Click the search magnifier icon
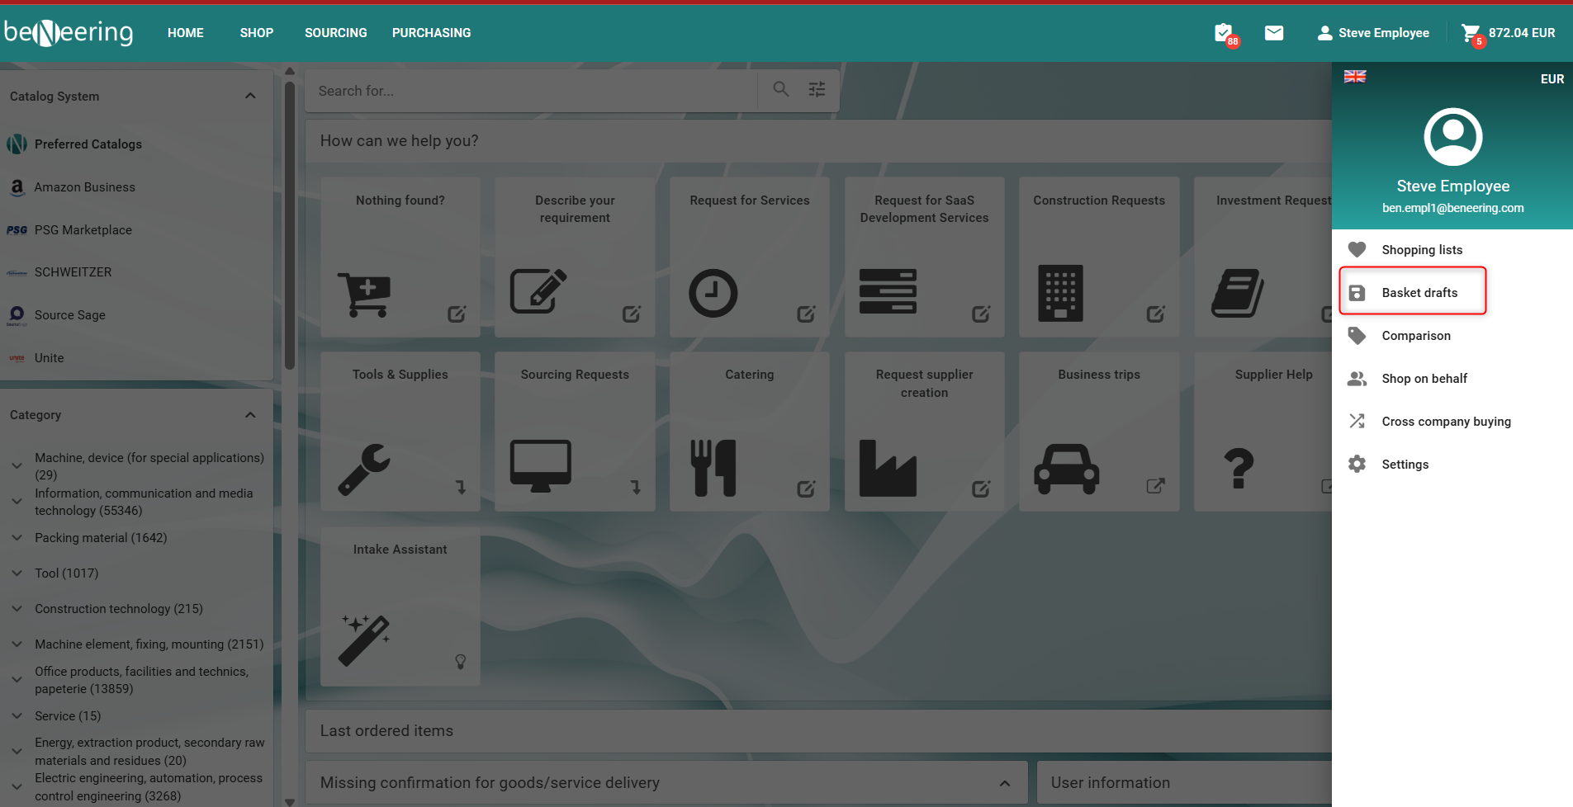The image size is (1573, 807). (780, 89)
